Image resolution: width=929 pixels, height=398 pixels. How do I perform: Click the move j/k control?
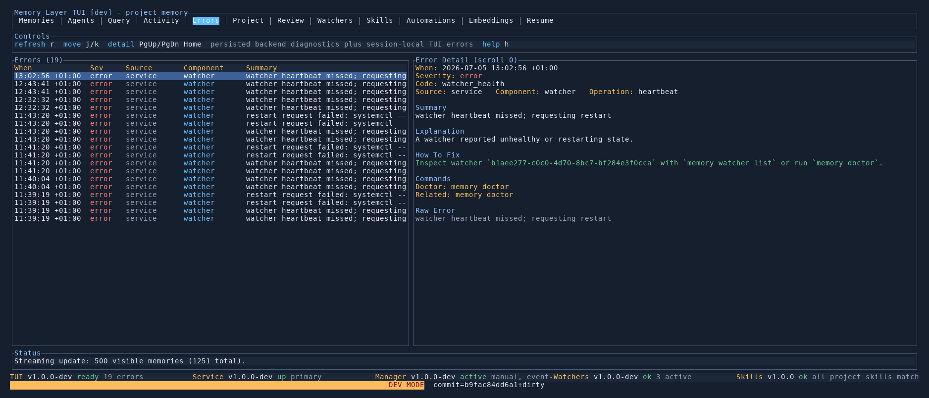[x=81, y=44]
